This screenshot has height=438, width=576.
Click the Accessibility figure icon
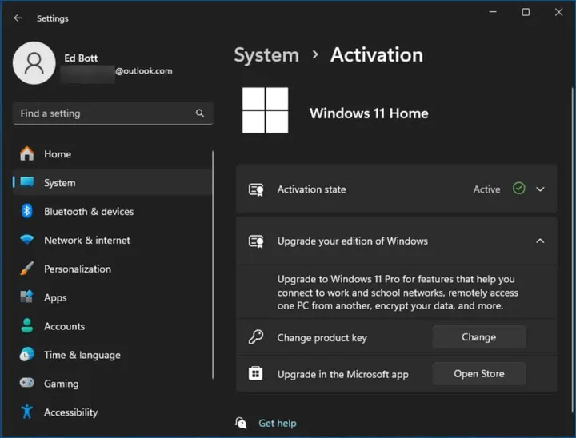(27, 412)
